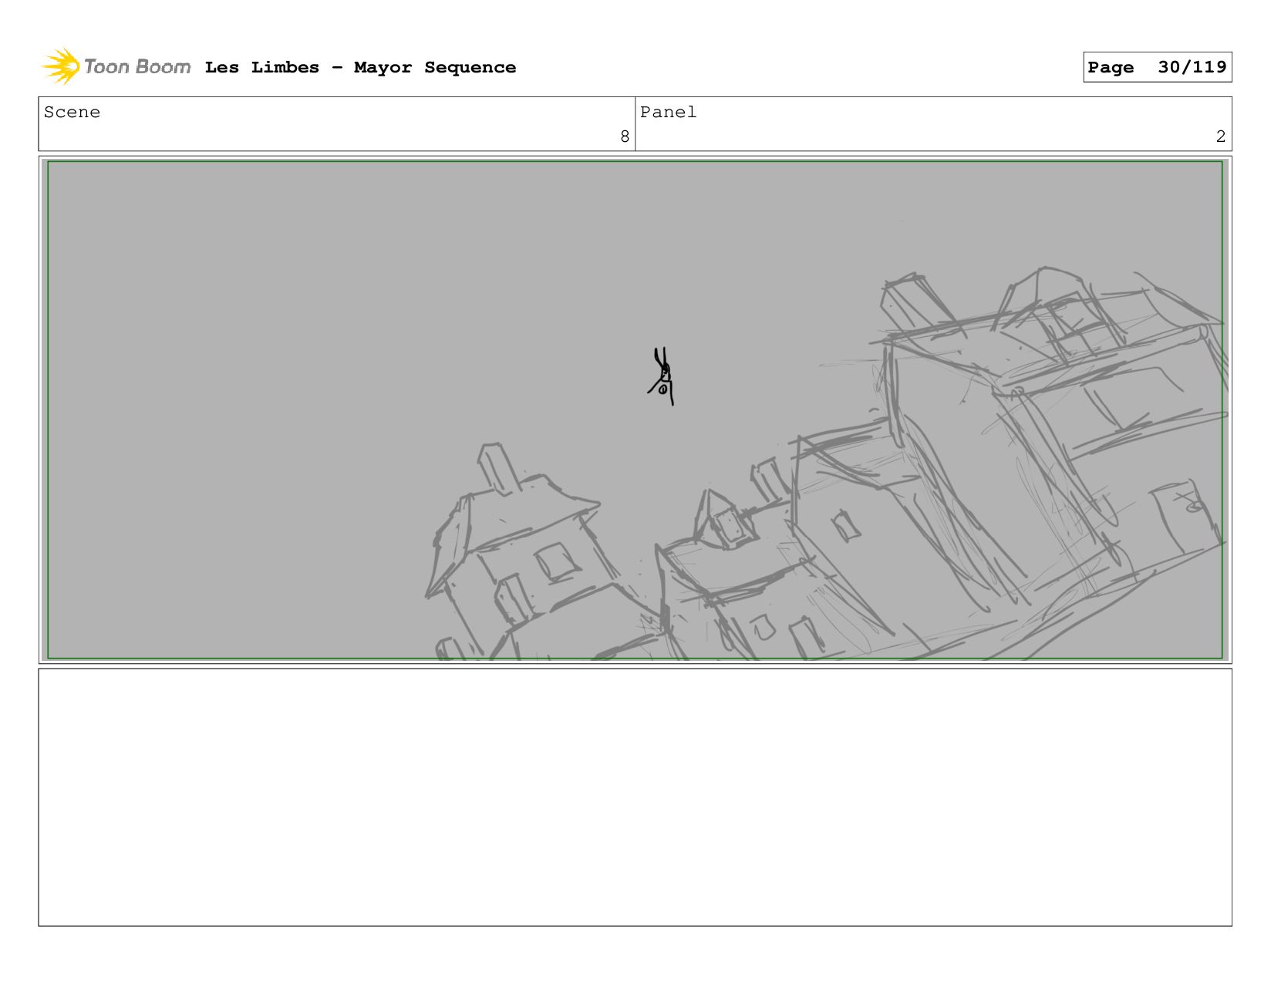1271x984 pixels.
Task: Click the title 'Les Limbes – Mayor Sequence'
Action: (x=360, y=68)
